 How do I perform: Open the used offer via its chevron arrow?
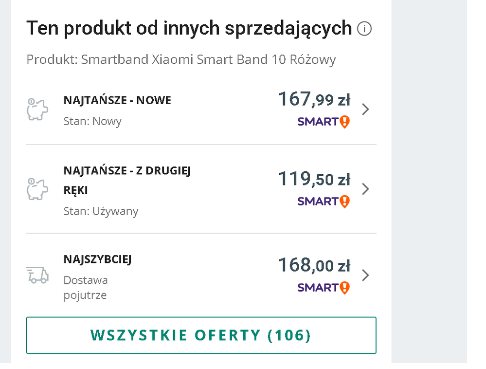click(x=366, y=189)
